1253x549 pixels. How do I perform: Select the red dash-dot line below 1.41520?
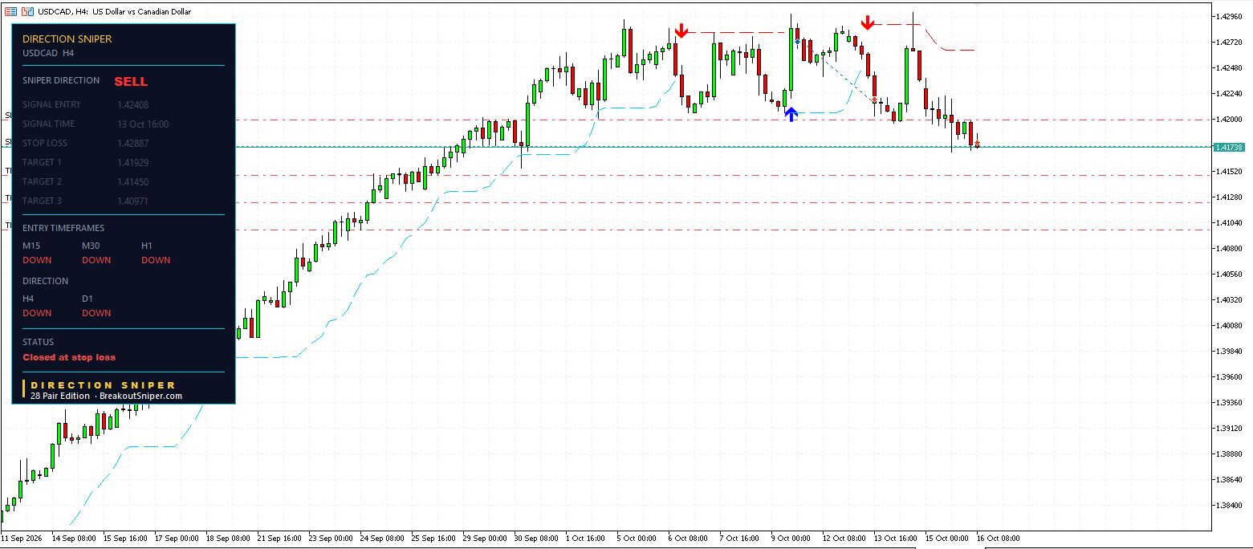[722, 175]
